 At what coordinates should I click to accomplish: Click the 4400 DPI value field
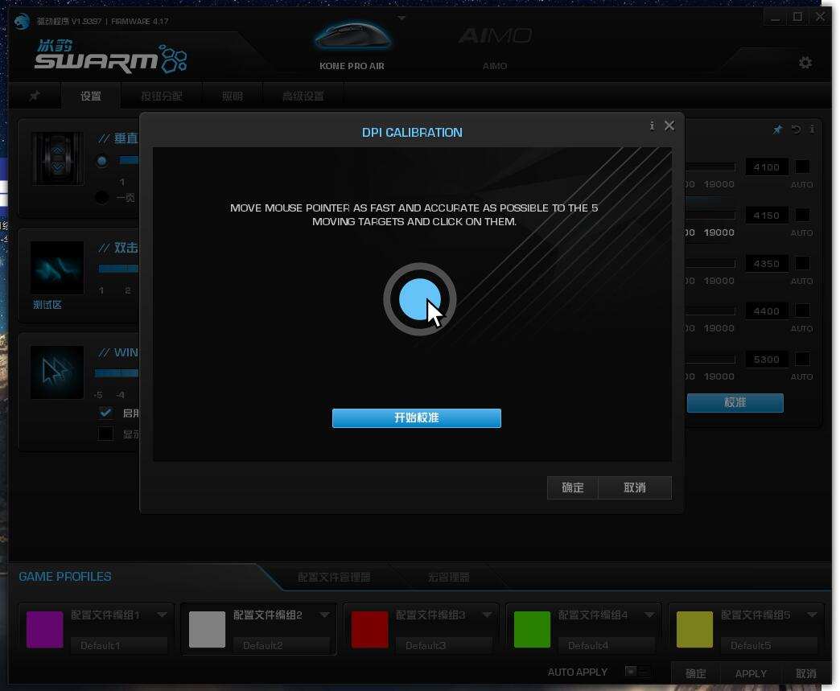(x=766, y=311)
